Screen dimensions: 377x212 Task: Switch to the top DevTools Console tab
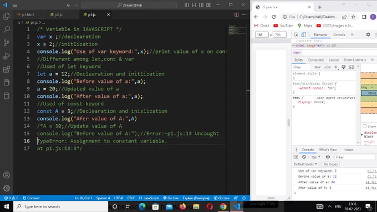coord(339,34)
